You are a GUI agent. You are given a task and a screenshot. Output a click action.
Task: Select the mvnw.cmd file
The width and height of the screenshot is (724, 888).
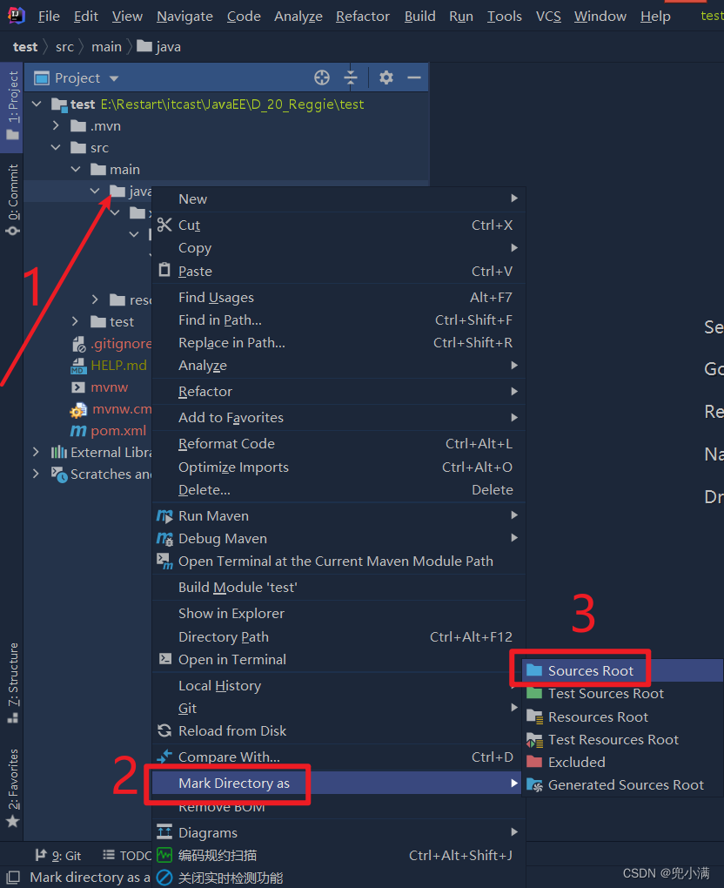coord(111,409)
